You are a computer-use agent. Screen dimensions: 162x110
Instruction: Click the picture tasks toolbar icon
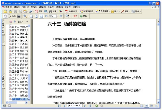[60, 11]
